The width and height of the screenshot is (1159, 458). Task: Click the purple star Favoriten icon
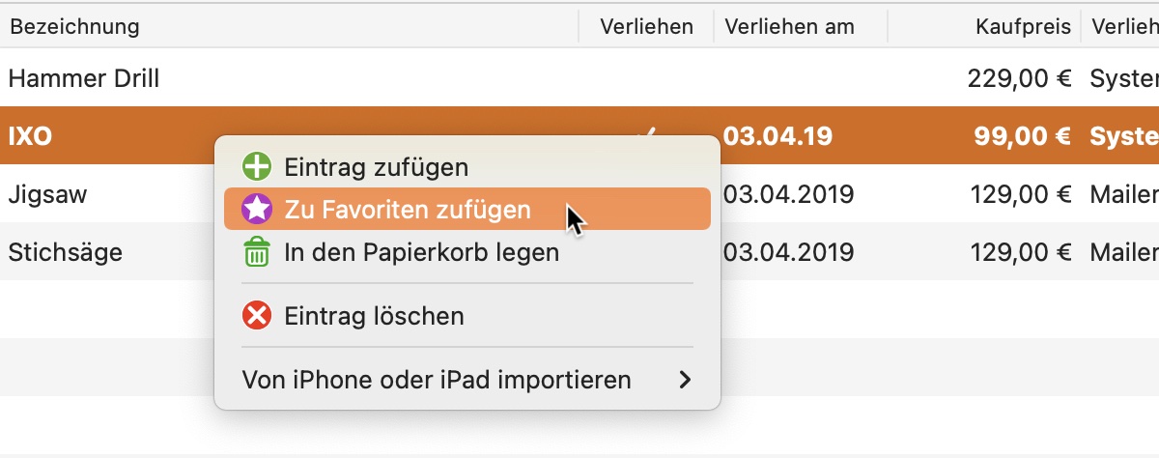pos(256,210)
